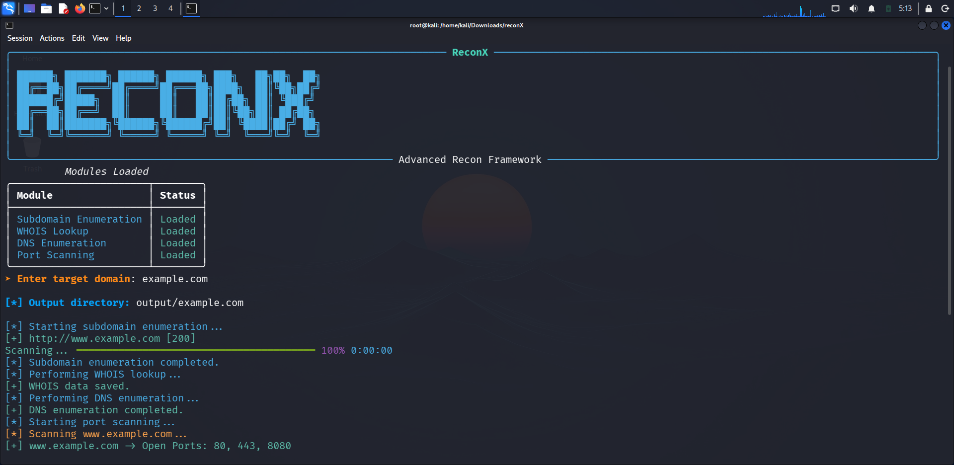Close the reconX terminal window
Screen dimensions: 954x465
[x=946, y=25]
